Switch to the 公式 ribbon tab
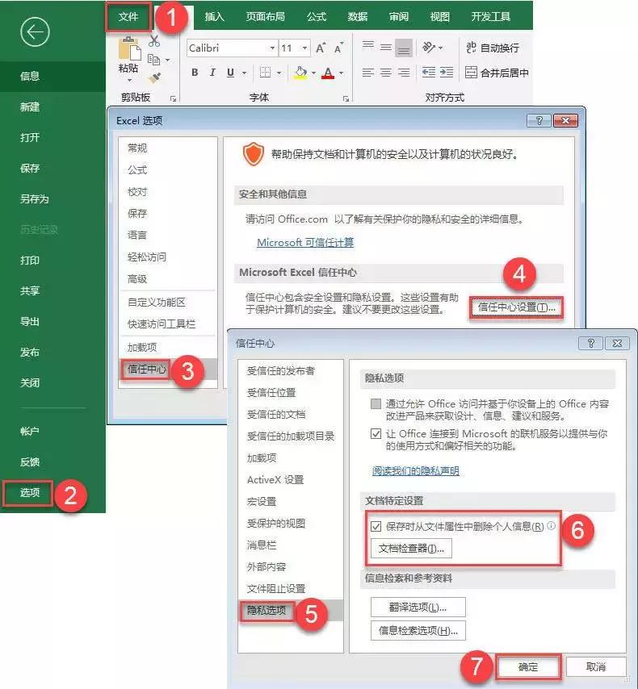This screenshot has width=638, height=689. click(x=317, y=17)
